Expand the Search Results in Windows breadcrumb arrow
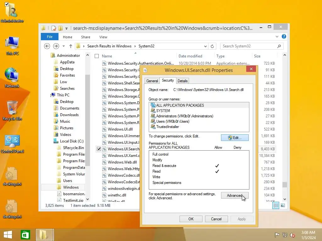Viewport: 322px width, 241px height. click(x=135, y=46)
